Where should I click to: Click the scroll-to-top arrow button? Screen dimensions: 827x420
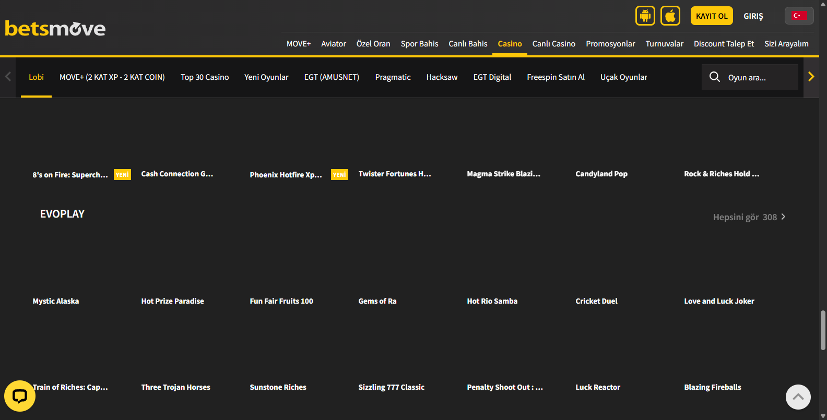798,397
